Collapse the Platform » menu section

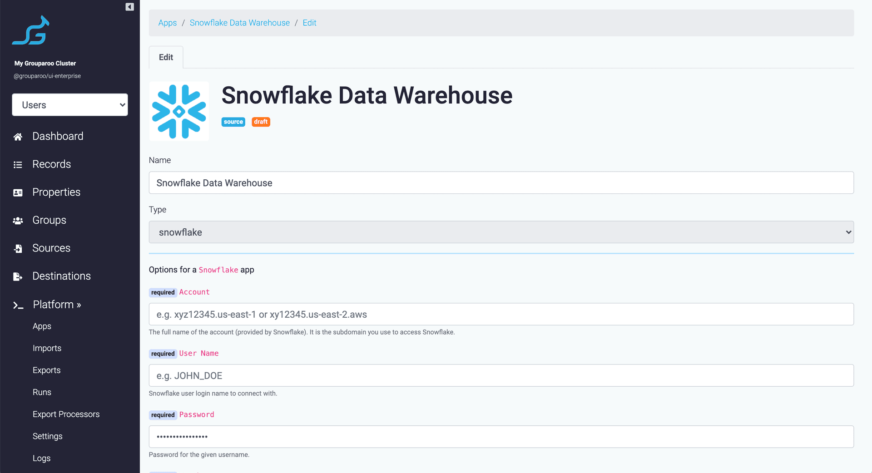pos(57,305)
